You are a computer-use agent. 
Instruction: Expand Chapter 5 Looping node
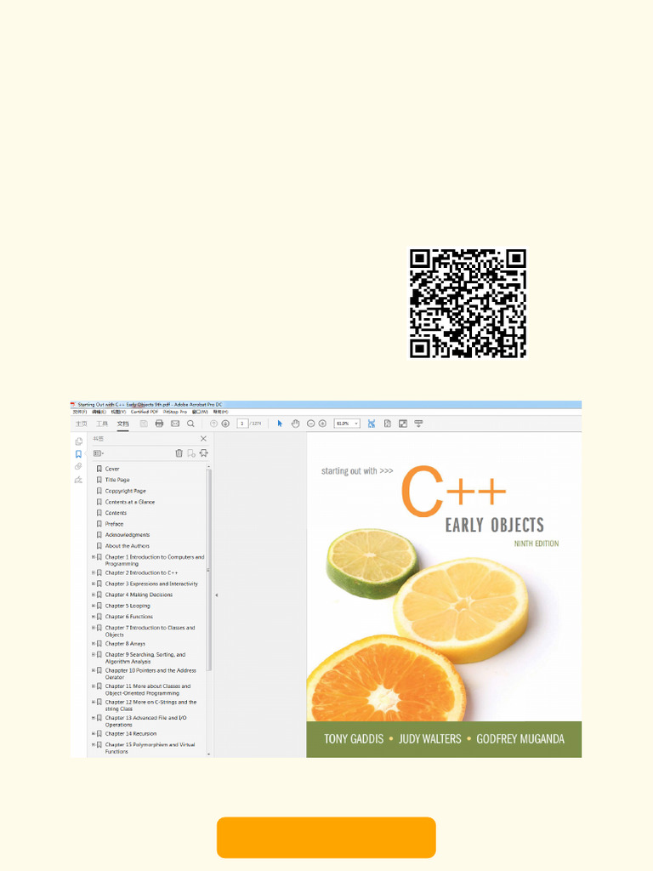click(x=94, y=606)
